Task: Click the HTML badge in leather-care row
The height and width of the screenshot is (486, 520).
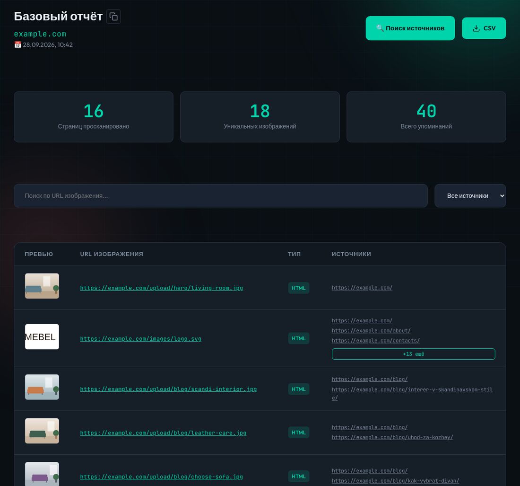Action: point(298,433)
